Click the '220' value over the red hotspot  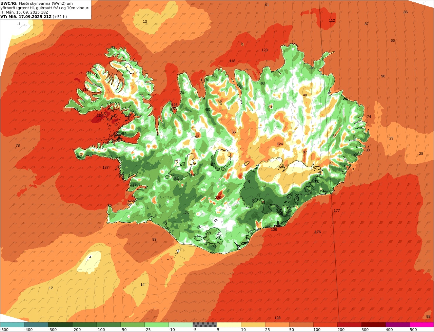(218, 198)
